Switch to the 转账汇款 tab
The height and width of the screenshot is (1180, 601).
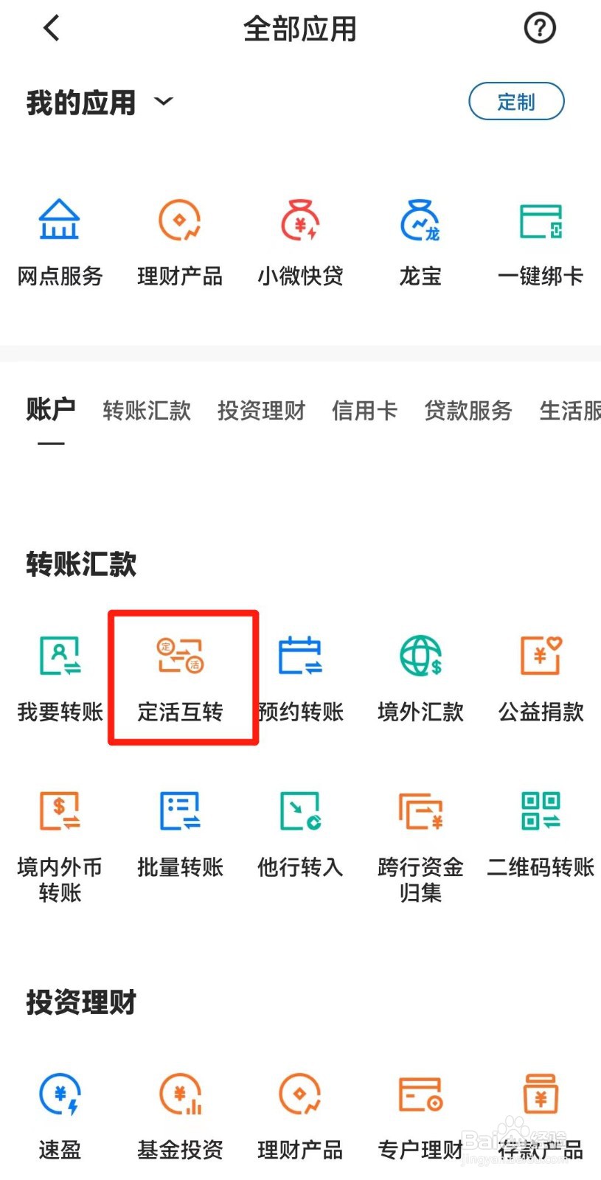147,410
